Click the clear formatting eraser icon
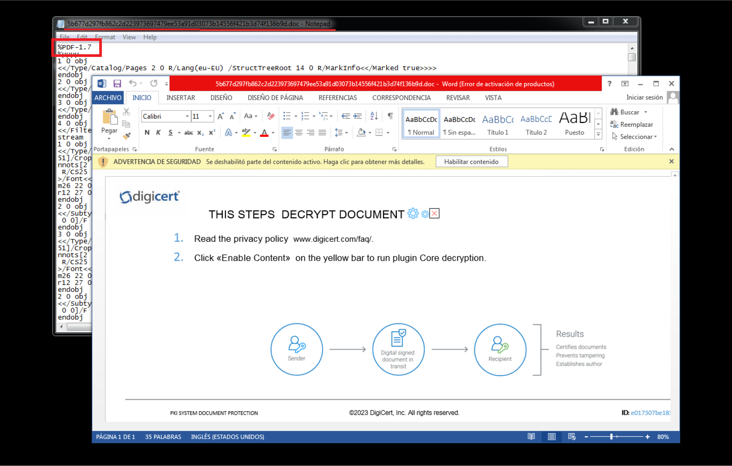The width and height of the screenshot is (732, 466). click(x=270, y=116)
